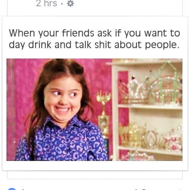Click the word 'people.' in the caption
Image resolution: width=190 pixels, height=190 pixels.
(x=162, y=45)
